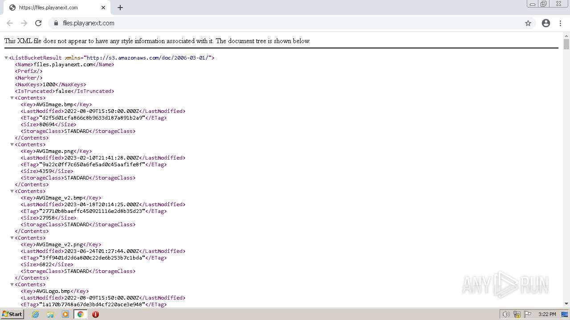The width and height of the screenshot is (570, 320).
Task: Collapse the Contents node for AVGImage.png
Action: click(x=12, y=144)
